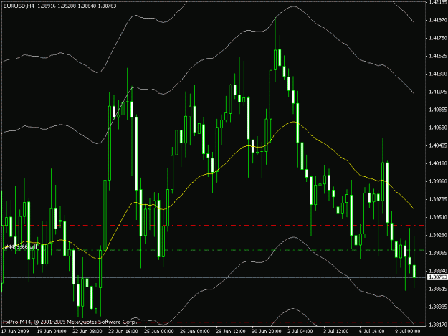Viewport: 448px width, 336px height.
Task: Click price axis label 1.39735
Action: pyautogui.click(x=438, y=199)
